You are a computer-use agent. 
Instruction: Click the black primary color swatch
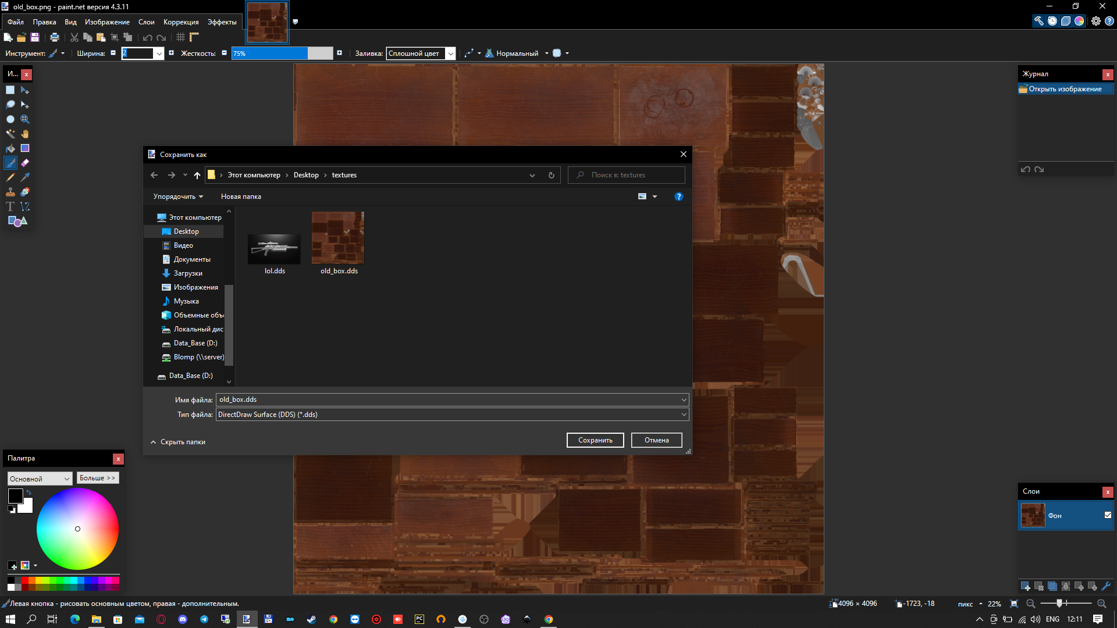click(15, 496)
